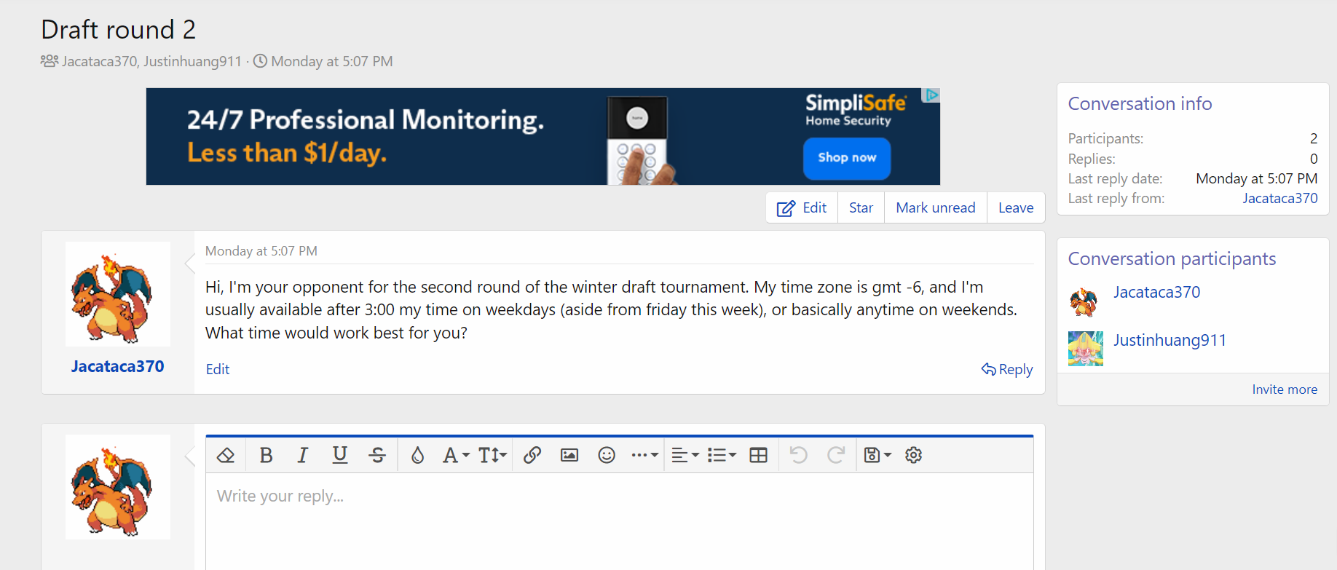Image resolution: width=1337 pixels, height=570 pixels.
Task: Open the font size dropdown
Action: (x=492, y=455)
